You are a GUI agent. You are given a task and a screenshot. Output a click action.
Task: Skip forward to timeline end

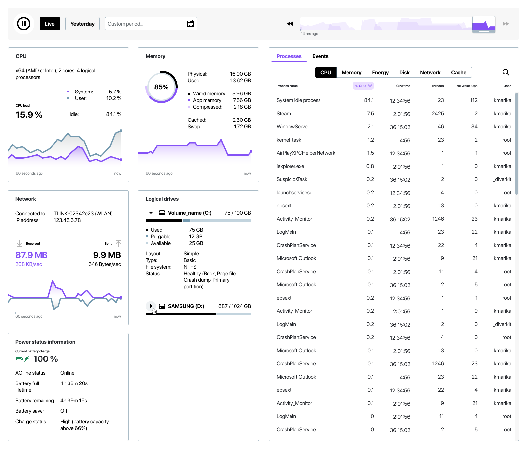[x=506, y=24]
